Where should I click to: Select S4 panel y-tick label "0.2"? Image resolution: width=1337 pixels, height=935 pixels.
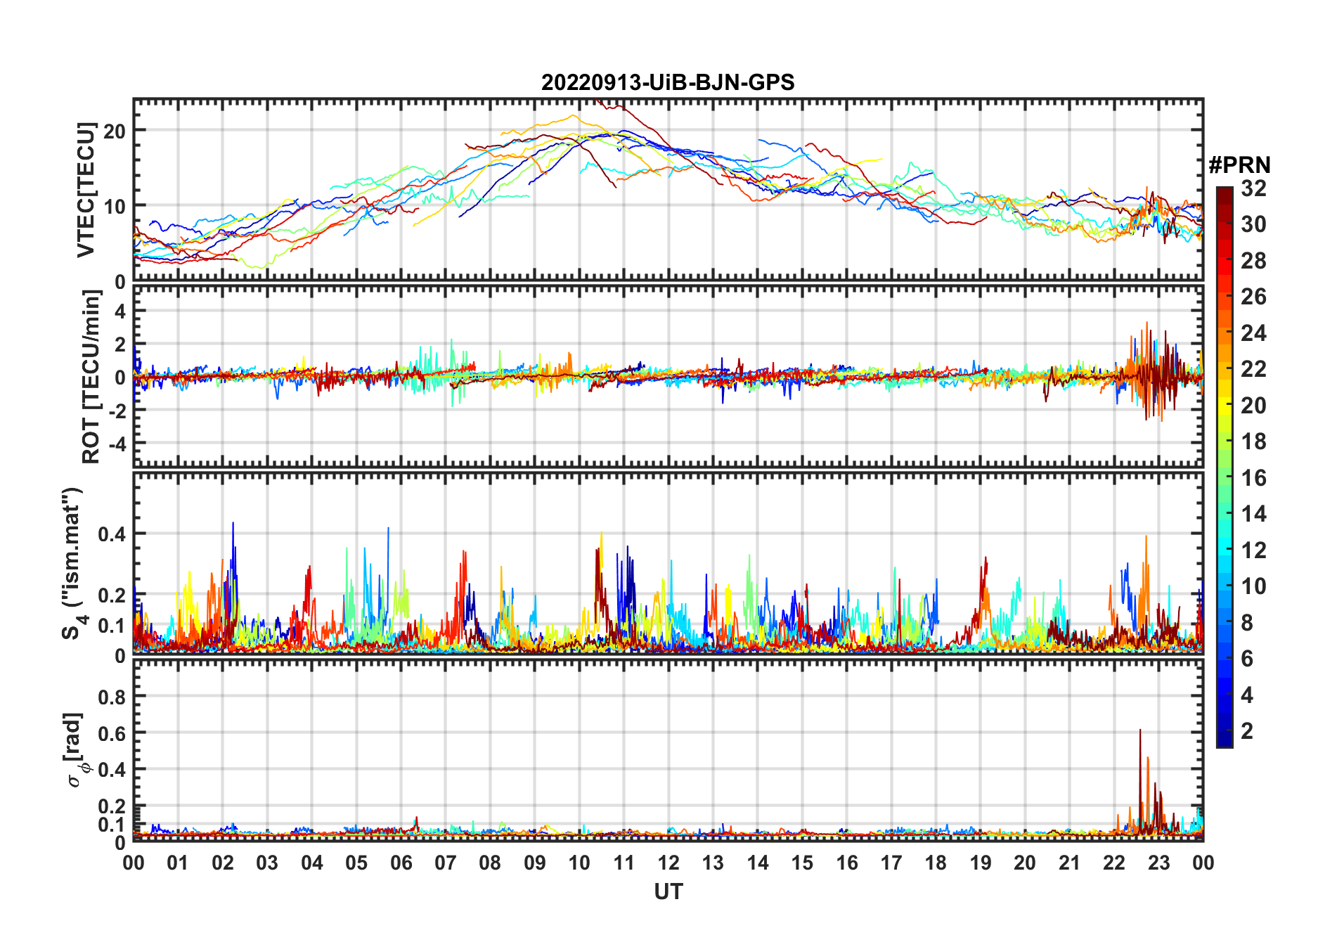point(112,595)
